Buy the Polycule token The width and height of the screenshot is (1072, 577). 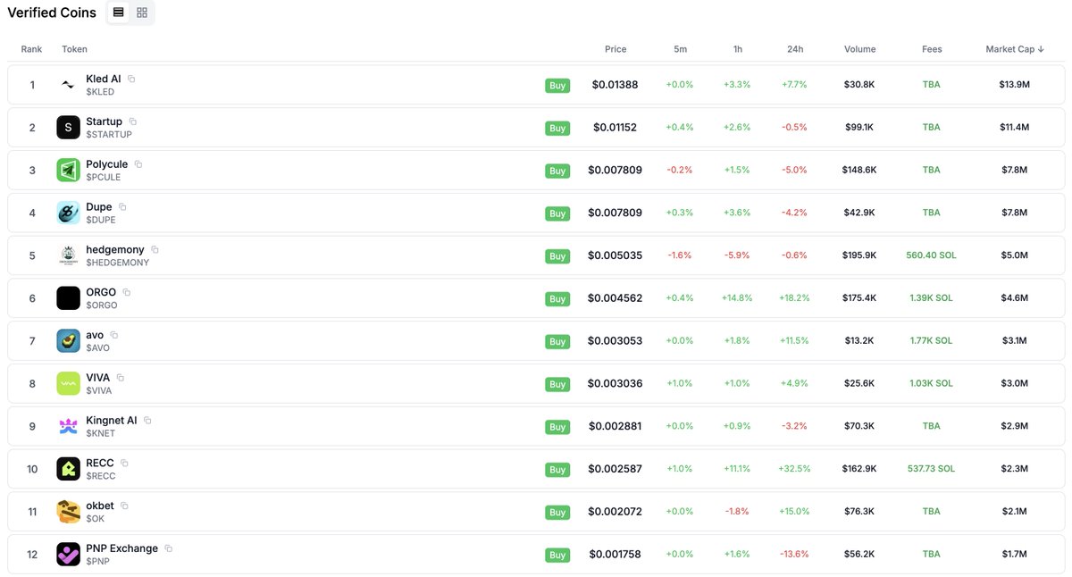pyautogui.click(x=557, y=171)
